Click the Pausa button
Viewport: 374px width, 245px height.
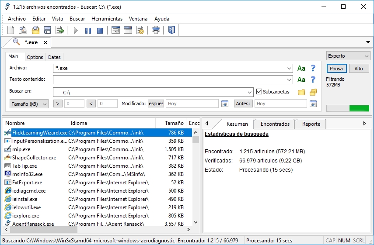(336, 69)
